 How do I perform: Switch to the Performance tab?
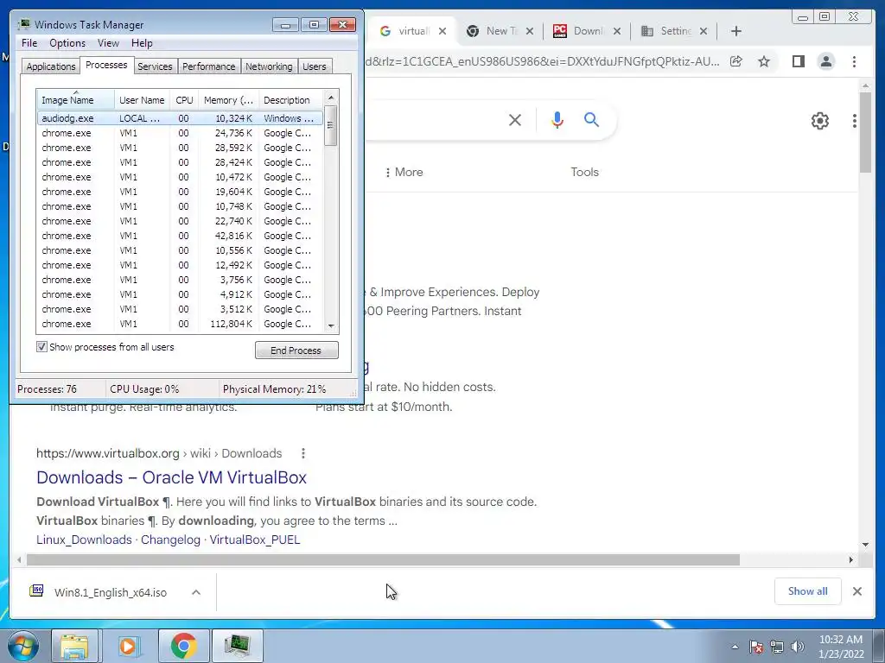[x=208, y=66]
